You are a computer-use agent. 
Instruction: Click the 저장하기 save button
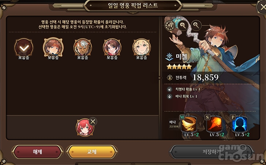[212, 152]
